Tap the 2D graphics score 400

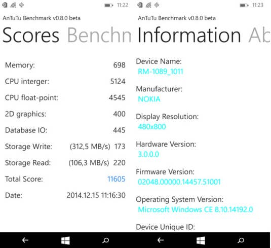pyautogui.click(x=119, y=114)
